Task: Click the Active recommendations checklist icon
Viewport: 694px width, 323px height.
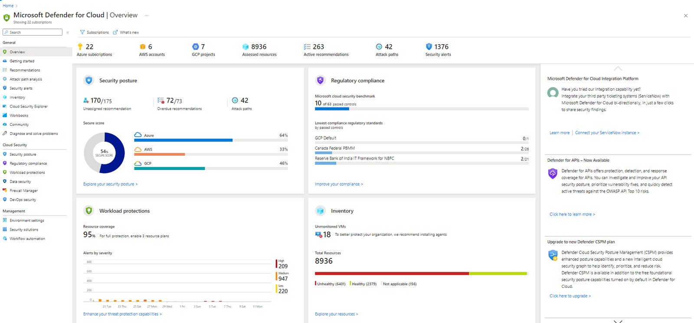Action: click(307, 46)
